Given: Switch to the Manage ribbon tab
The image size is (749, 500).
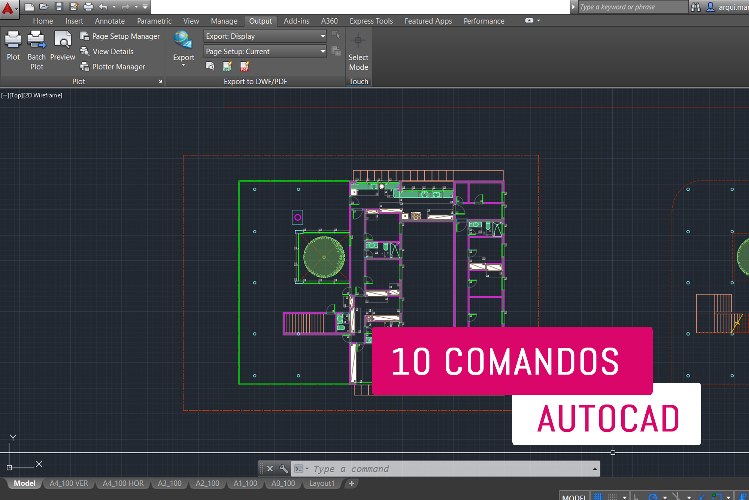Looking at the screenshot, I should point(224,21).
